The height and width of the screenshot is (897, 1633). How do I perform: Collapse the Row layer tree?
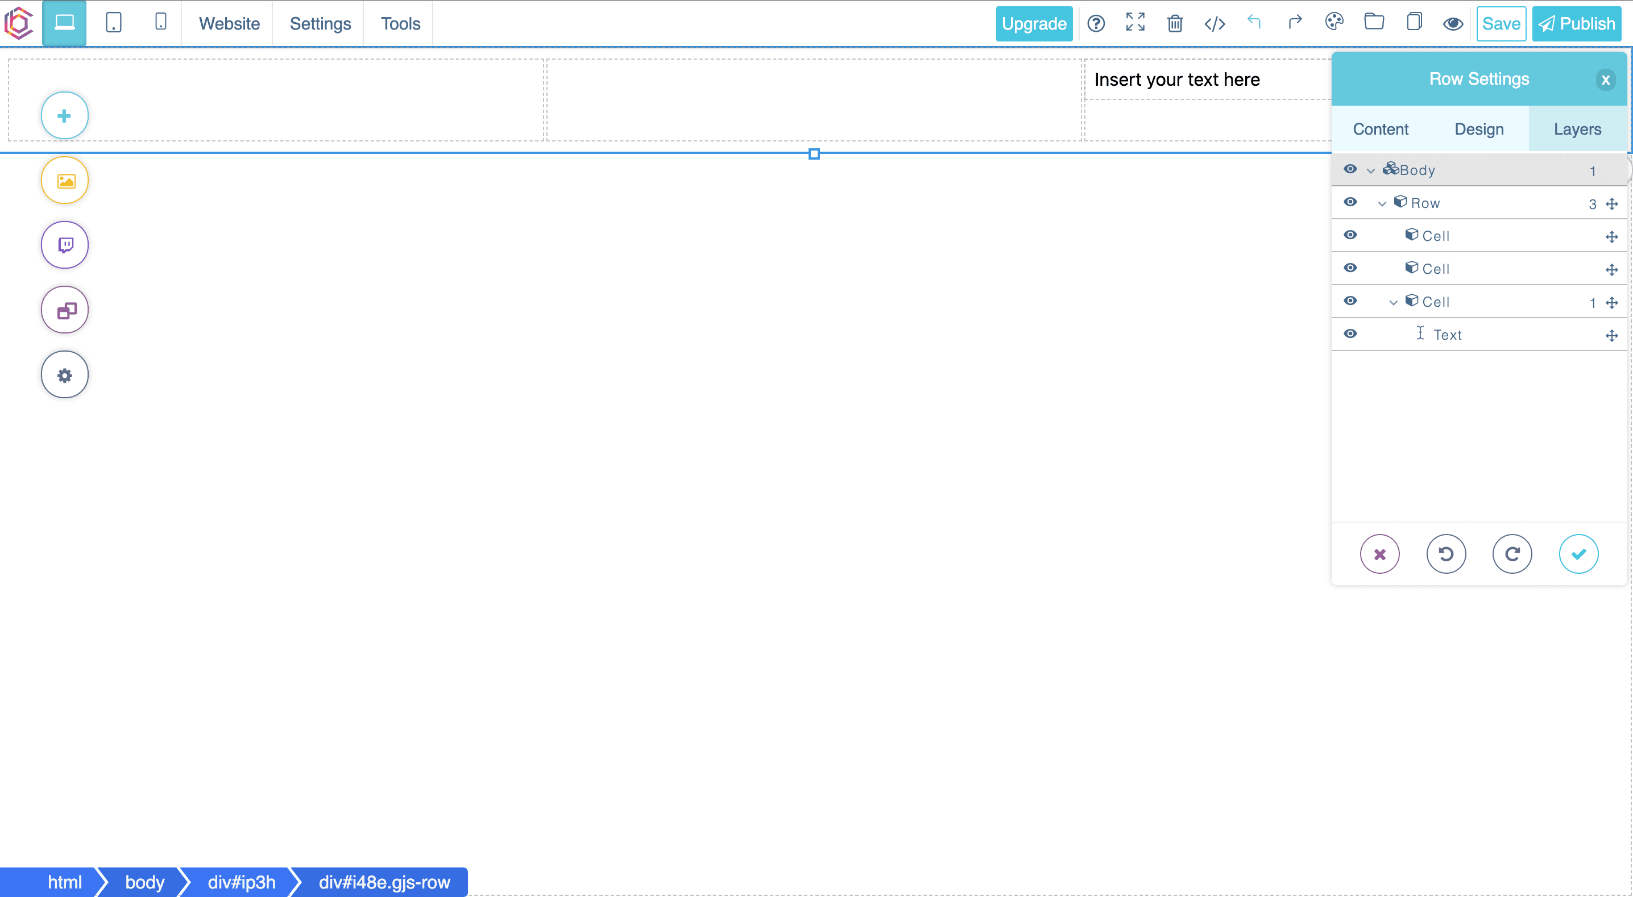(x=1381, y=203)
